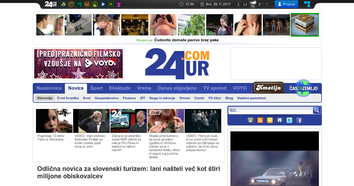Open the layered cake thumbnail
Viewport: 354px width, 186px height.
tap(305, 25)
